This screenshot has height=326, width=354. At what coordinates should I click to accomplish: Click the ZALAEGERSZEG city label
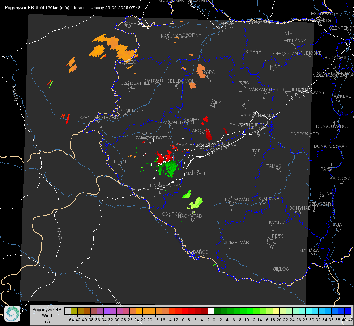[153, 138]
